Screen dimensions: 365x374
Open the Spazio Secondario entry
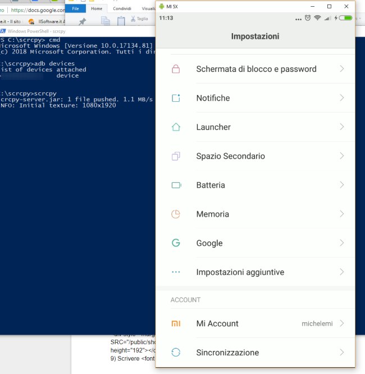click(x=255, y=156)
